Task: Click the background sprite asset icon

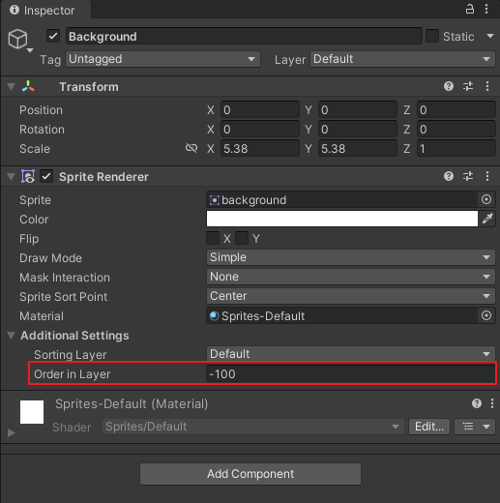Action: click(215, 200)
